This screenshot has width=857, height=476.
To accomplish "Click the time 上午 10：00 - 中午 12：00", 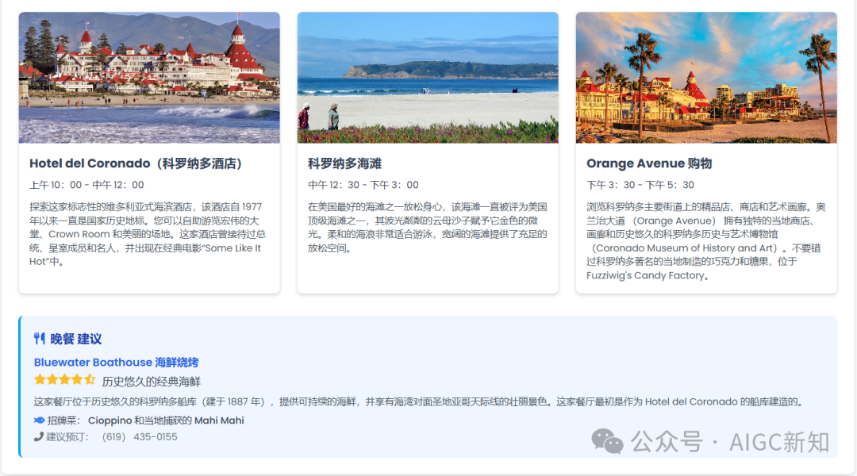I will coord(87,186).
